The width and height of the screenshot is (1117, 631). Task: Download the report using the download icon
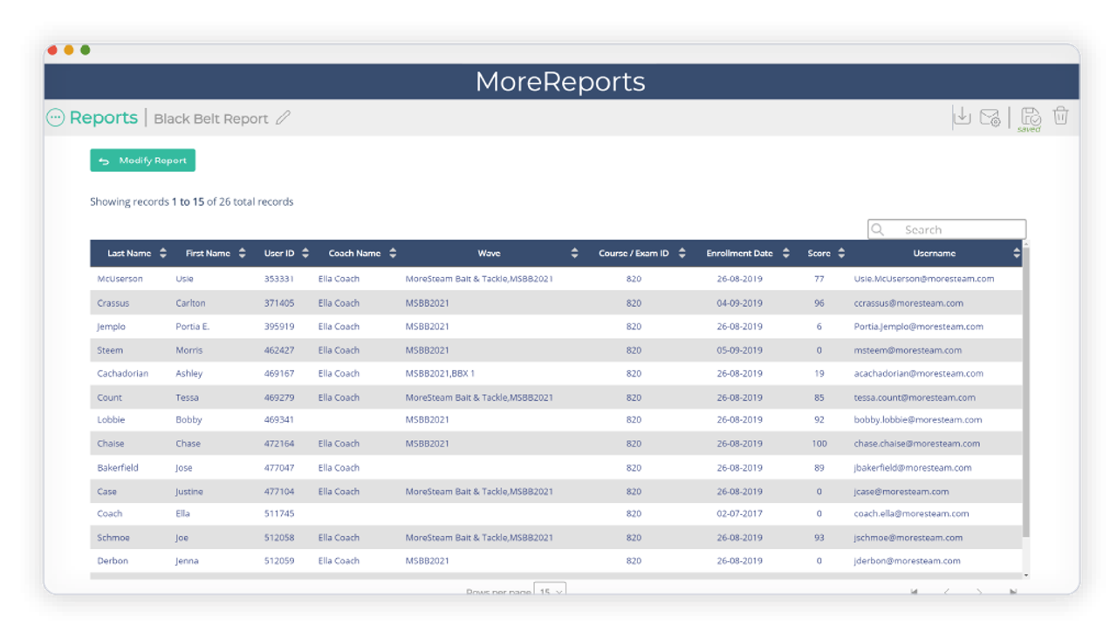pyautogui.click(x=962, y=116)
